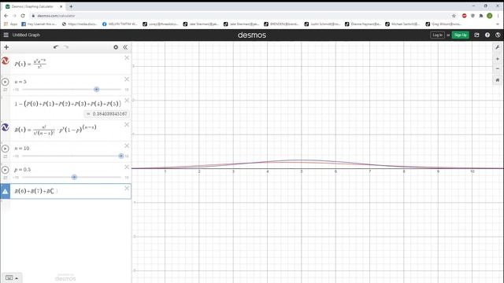The width and height of the screenshot is (504, 283).
Task: Delete the n = 10 slider row
Action: [127, 145]
